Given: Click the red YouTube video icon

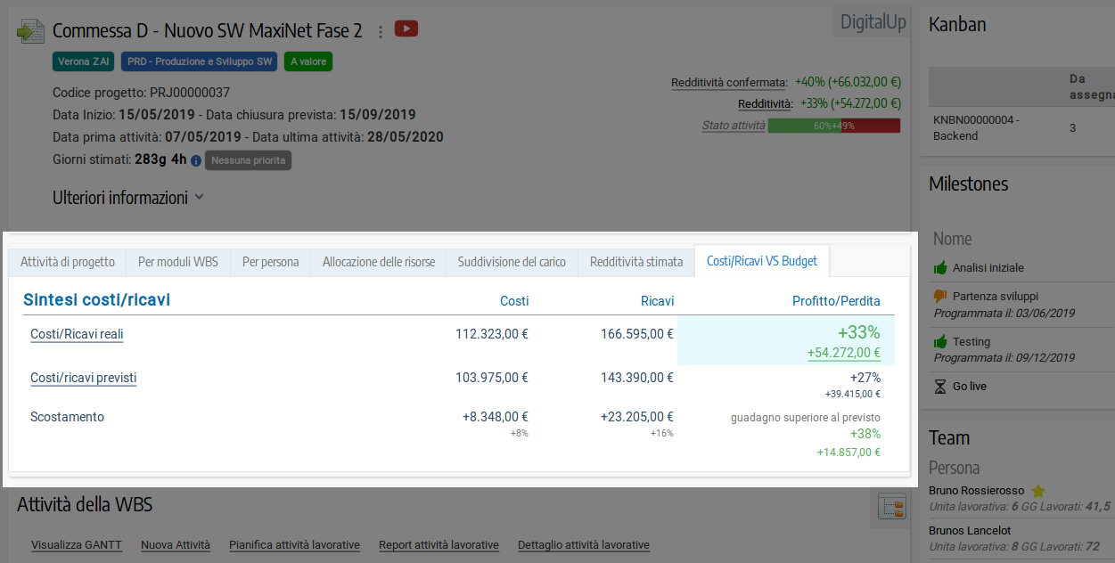Looking at the screenshot, I should [x=406, y=29].
